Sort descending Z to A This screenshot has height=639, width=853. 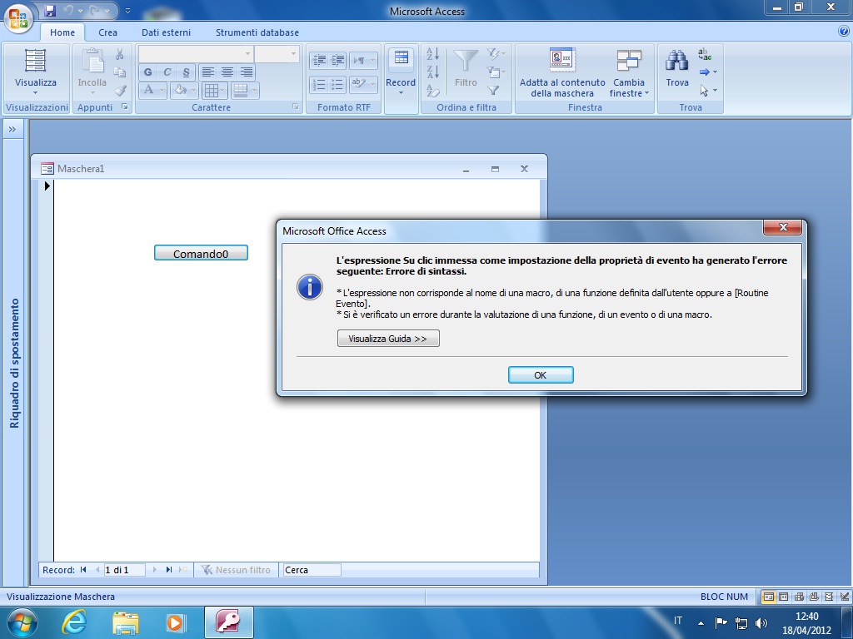tap(433, 72)
